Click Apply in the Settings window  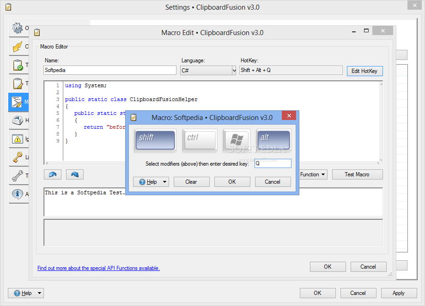coord(399,293)
